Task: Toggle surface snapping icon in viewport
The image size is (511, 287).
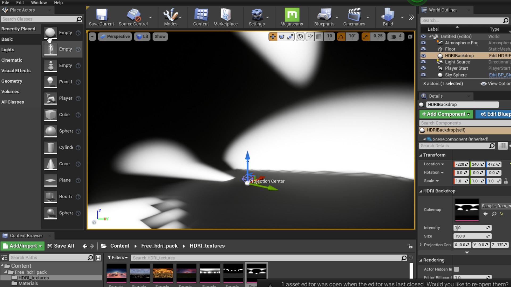Action: pos(310,37)
